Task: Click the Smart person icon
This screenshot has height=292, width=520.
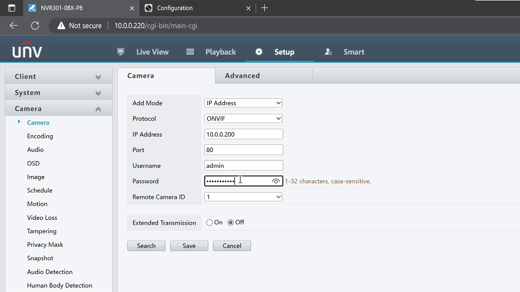Action: (x=328, y=52)
